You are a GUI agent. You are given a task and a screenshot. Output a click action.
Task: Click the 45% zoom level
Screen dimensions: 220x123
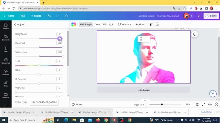point(188,104)
